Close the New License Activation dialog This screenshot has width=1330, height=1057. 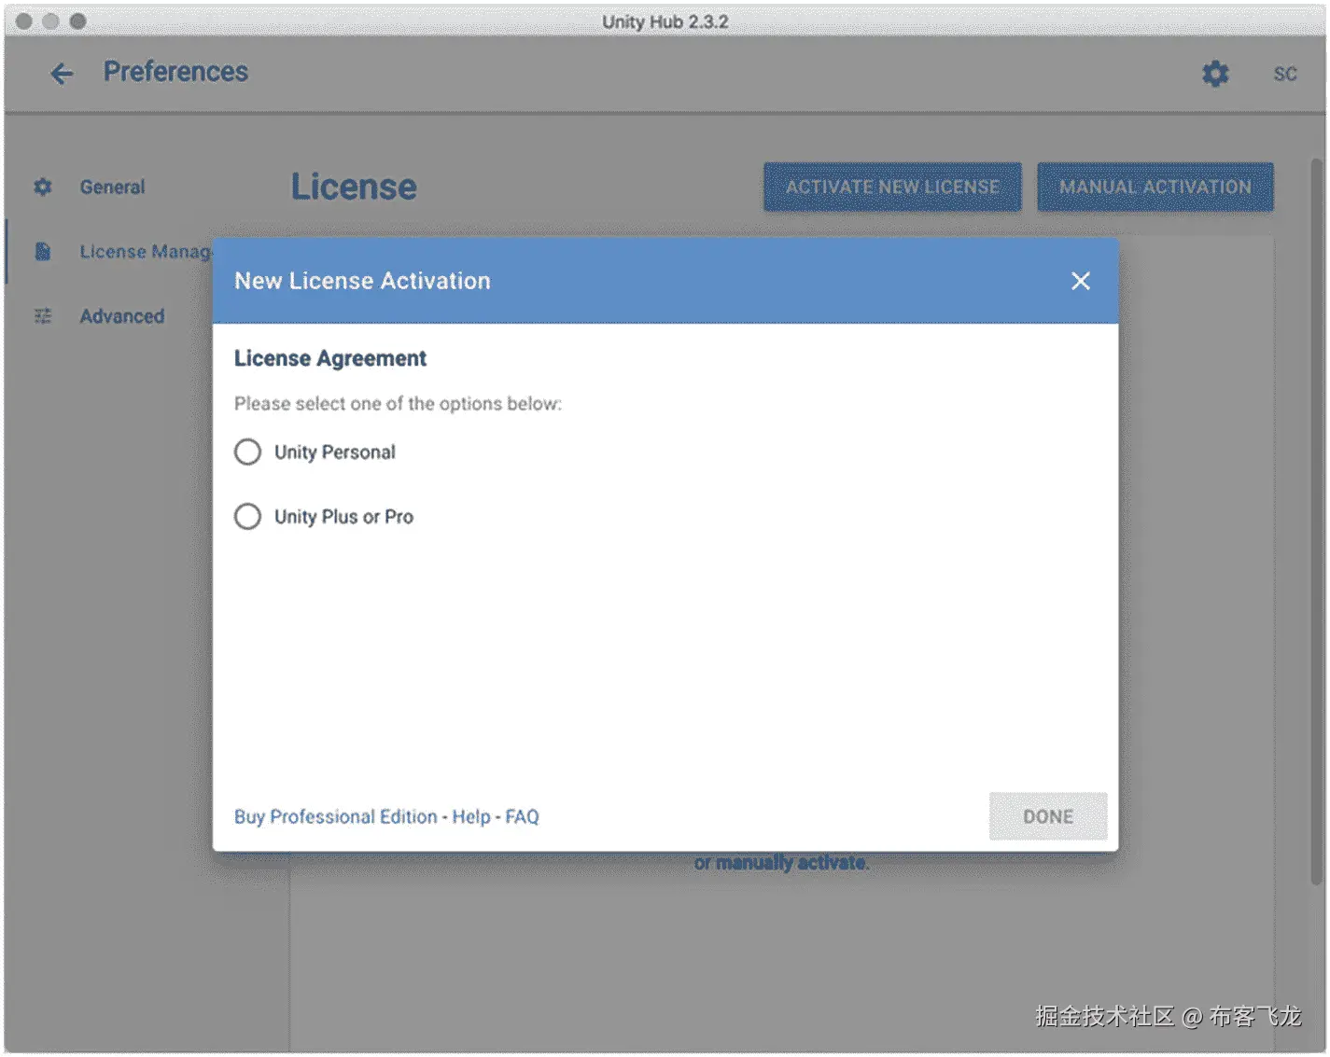(1081, 281)
